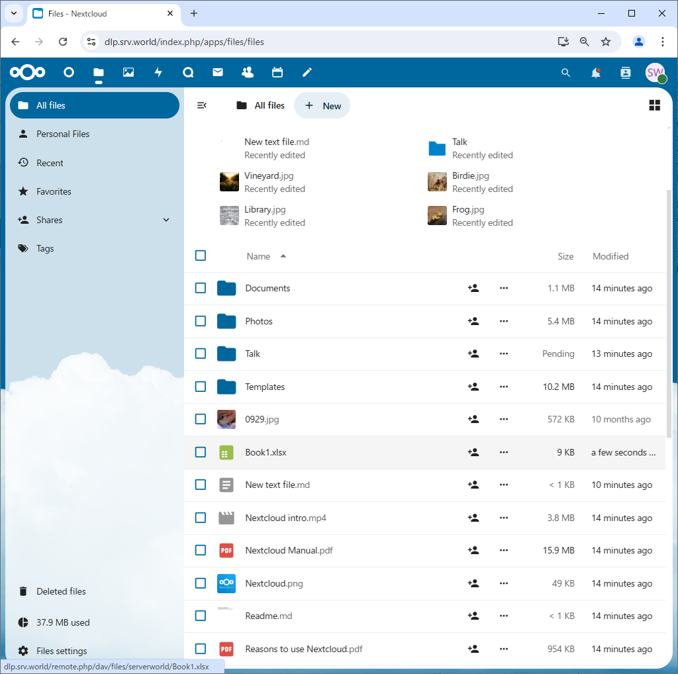
Task: Open actions menu for 0929.jpg
Action: (504, 419)
